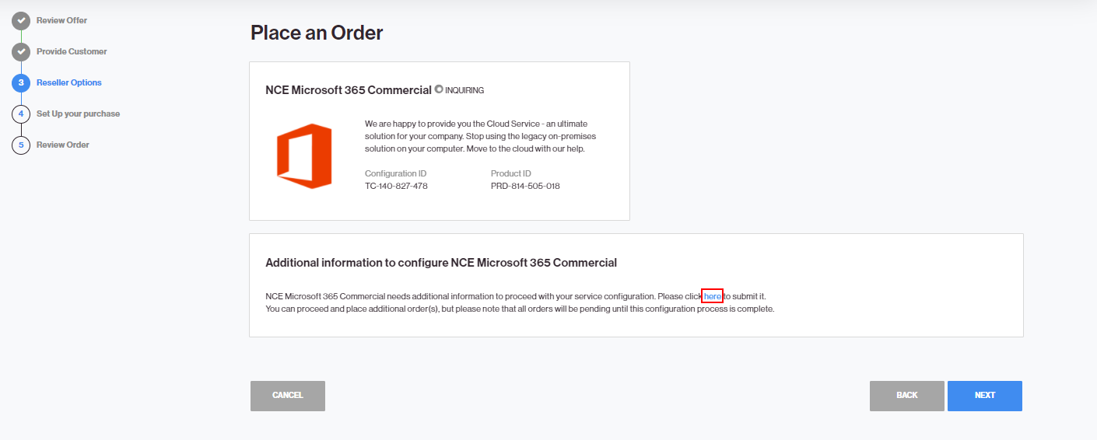
Task: Follow the 'here' link to submit information
Action: click(x=713, y=296)
